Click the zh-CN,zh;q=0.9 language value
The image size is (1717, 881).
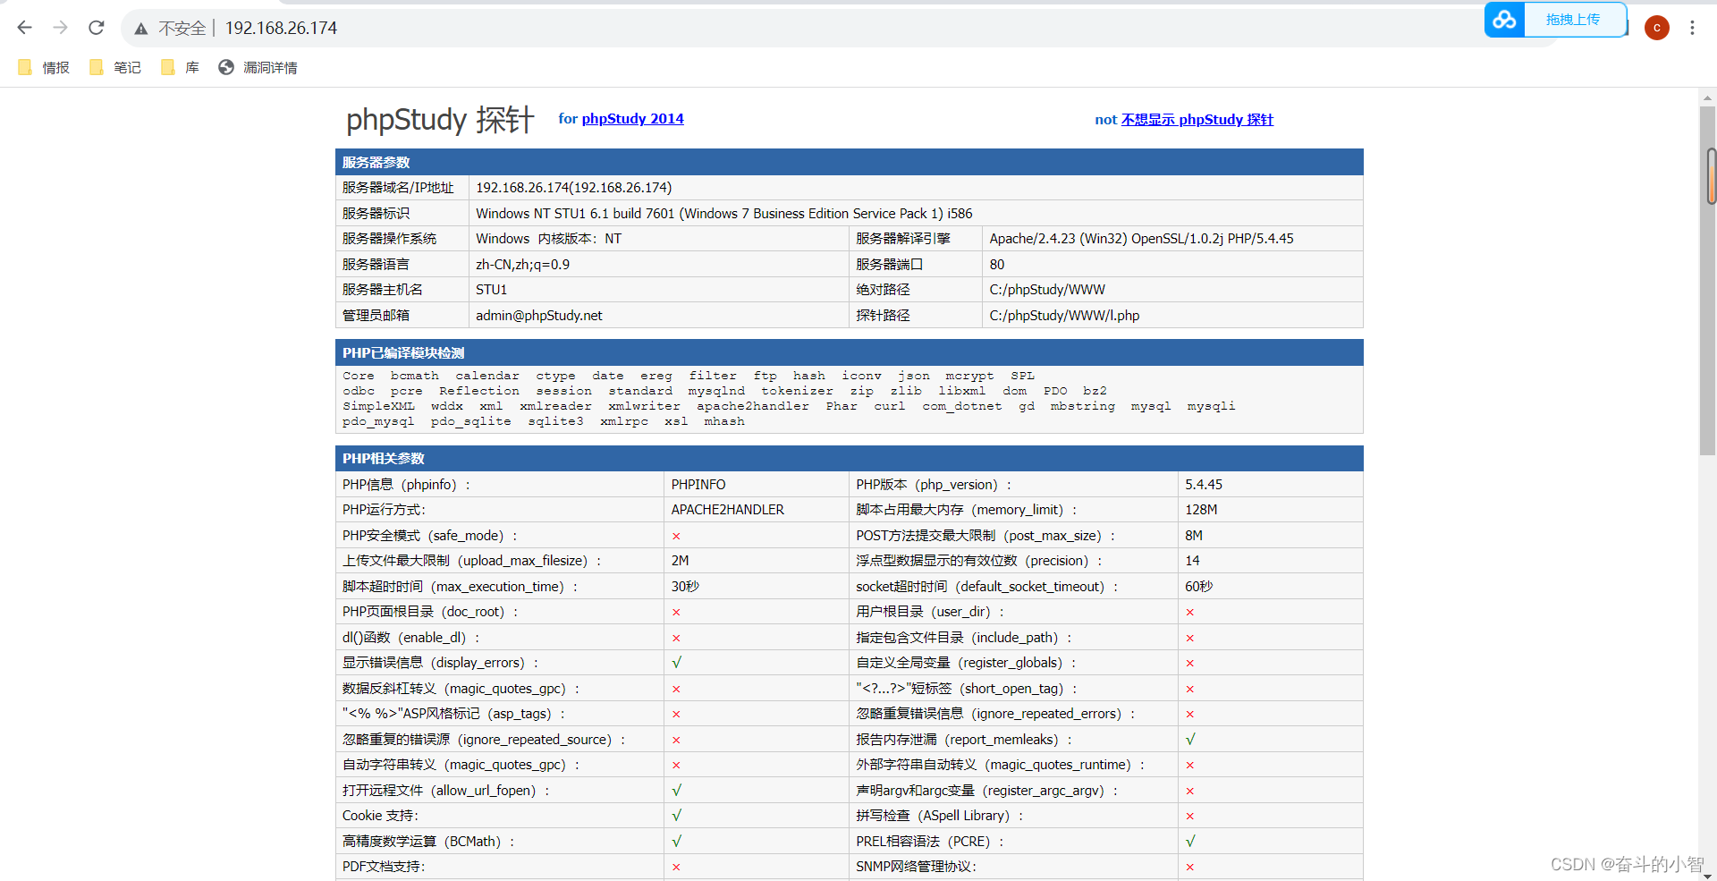coord(522,265)
